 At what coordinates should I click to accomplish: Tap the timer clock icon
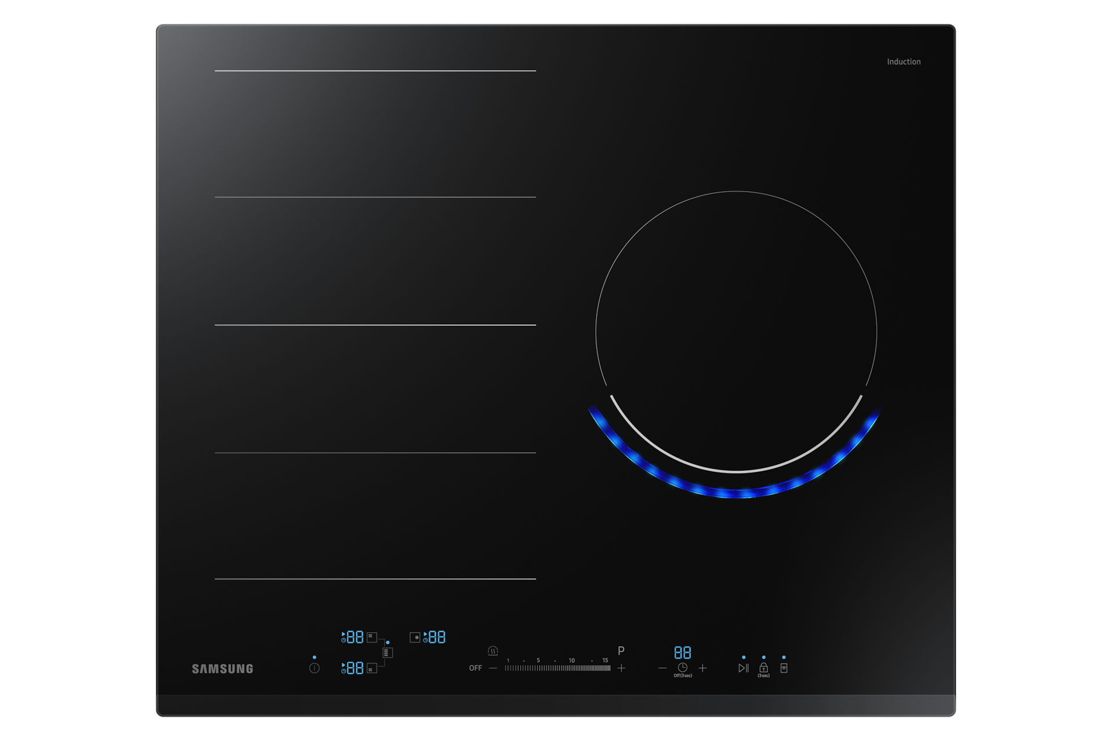(x=682, y=667)
